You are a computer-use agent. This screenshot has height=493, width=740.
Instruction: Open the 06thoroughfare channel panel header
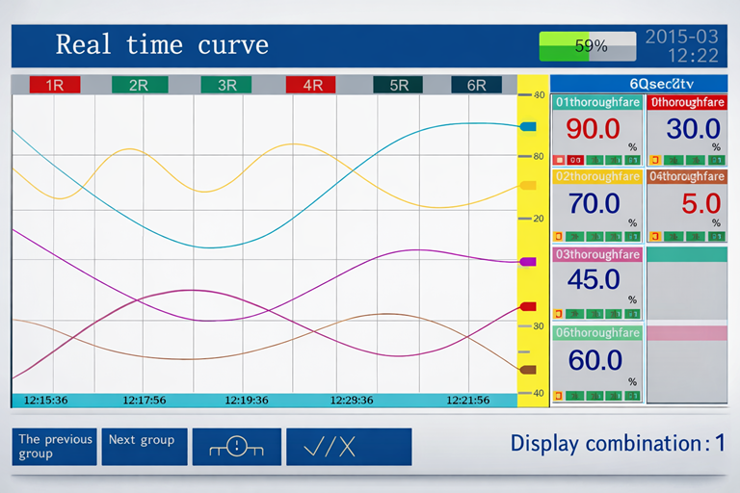click(596, 332)
